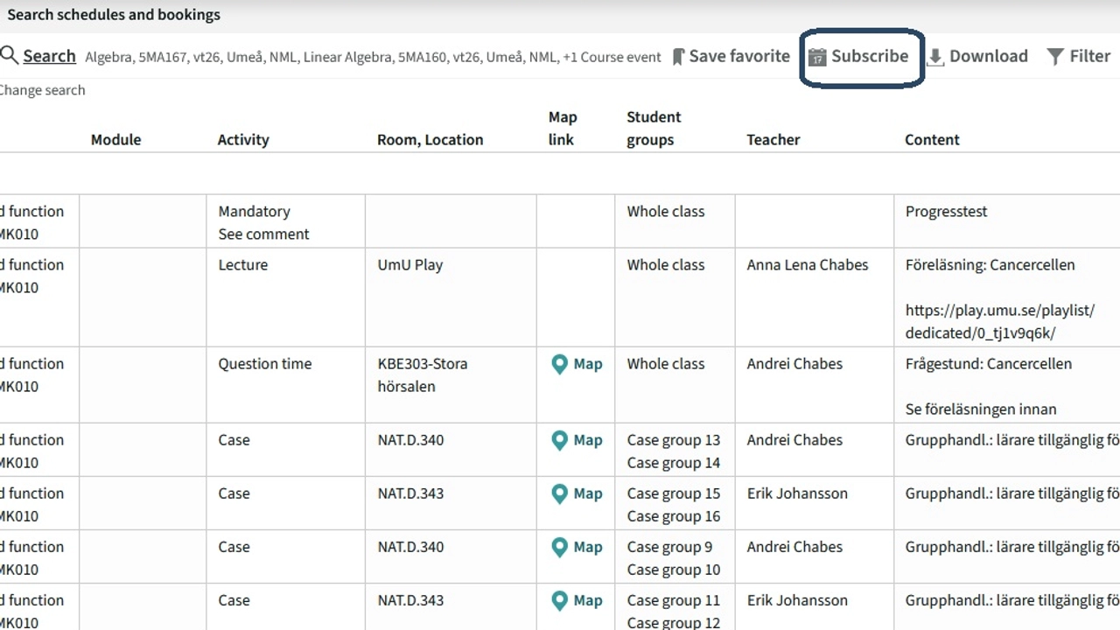
Task: Click the map pin for Case group 11 row
Action: [x=560, y=600]
